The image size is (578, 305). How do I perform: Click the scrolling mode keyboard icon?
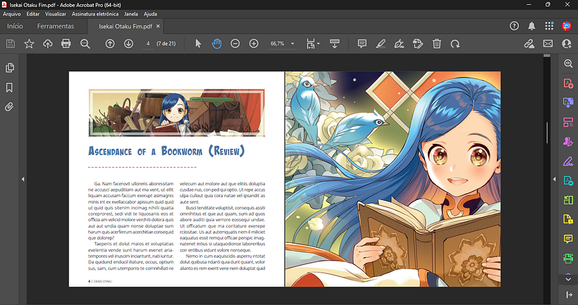tap(335, 44)
